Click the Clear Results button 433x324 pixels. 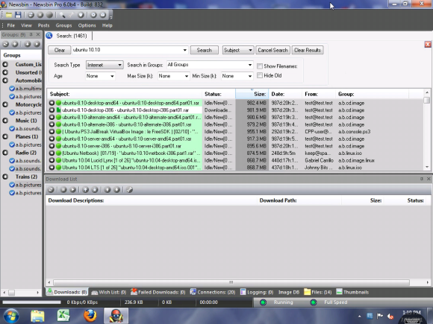click(308, 50)
